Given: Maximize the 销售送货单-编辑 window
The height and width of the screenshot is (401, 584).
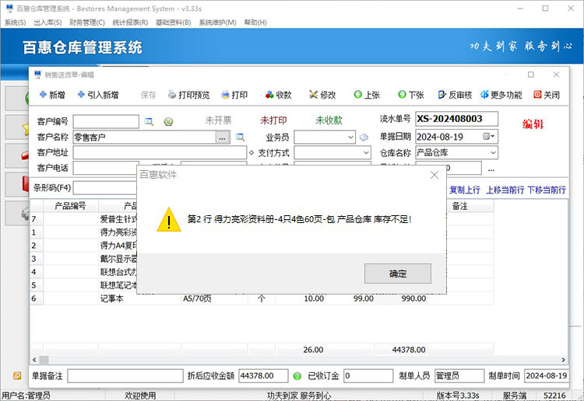Looking at the screenshot, I should tap(531, 75).
